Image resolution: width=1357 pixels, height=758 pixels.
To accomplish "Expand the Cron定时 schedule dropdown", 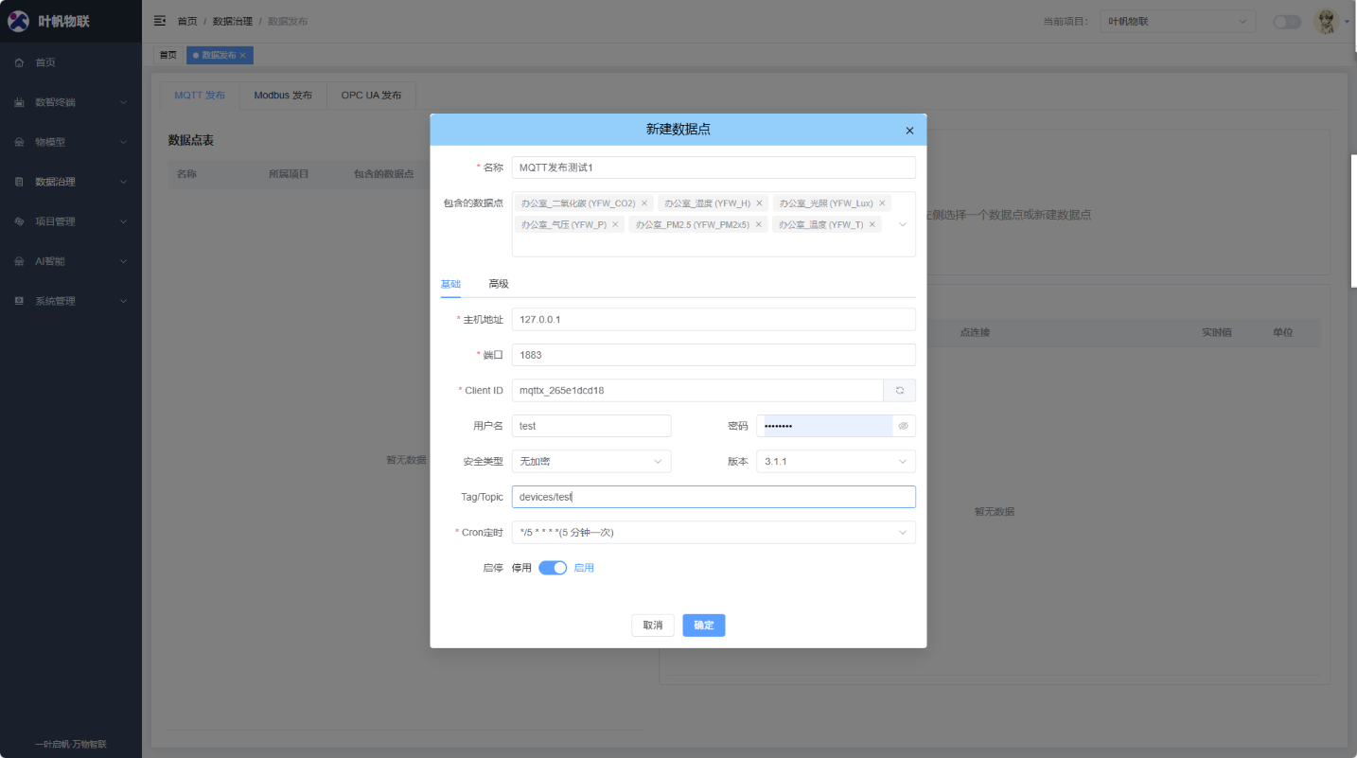I will pos(713,532).
